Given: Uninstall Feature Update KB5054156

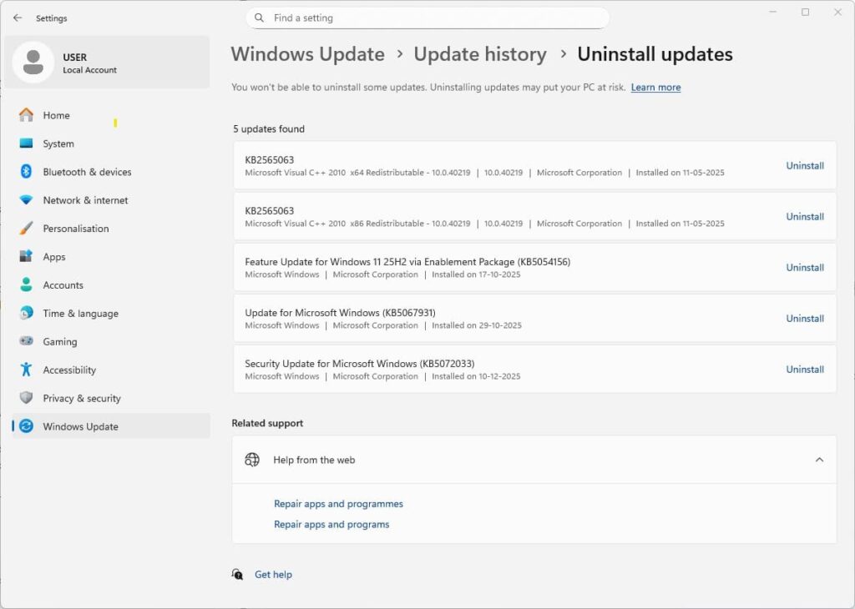Looking at the screenshot, I should (805, 268).
